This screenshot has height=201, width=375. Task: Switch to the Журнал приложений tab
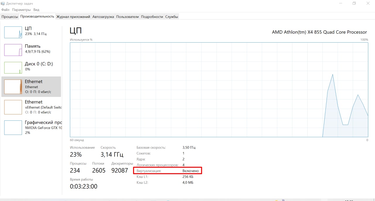click(x=73, y=17)
